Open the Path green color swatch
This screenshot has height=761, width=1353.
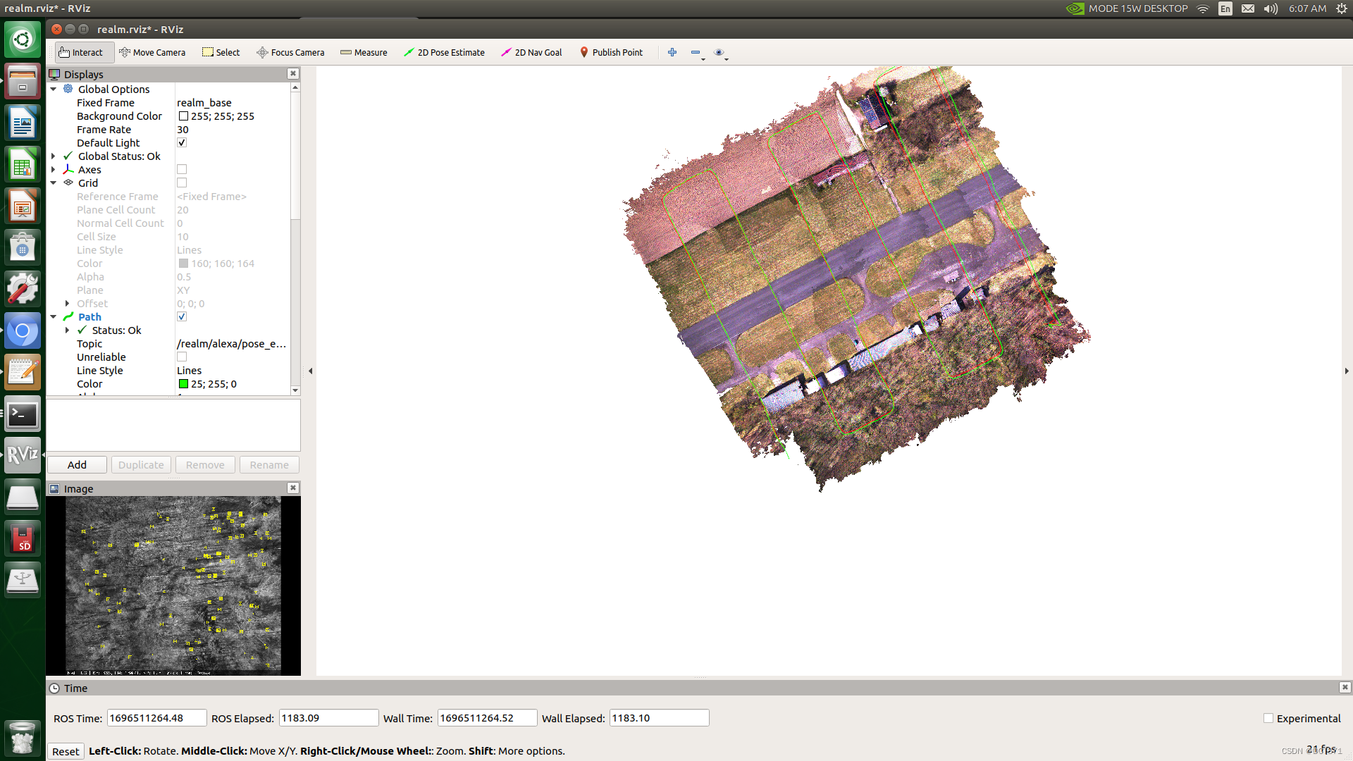(183, 384)
